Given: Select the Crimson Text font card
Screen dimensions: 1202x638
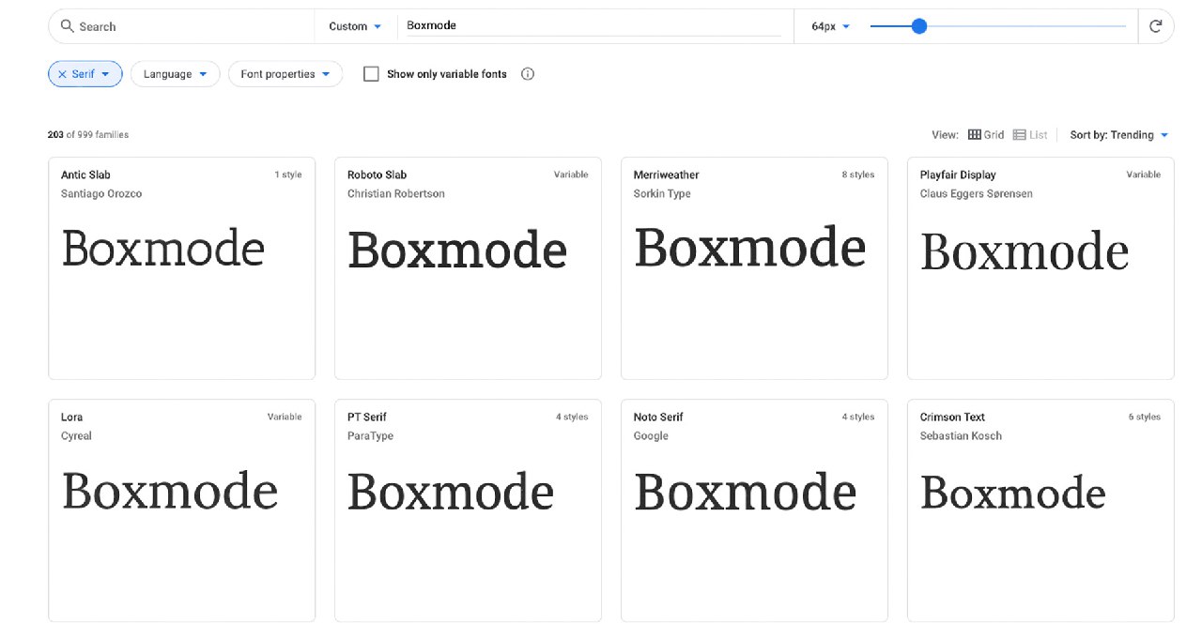Looking at the screenshot, I should pyautogui.click(x=1040, y=509).
